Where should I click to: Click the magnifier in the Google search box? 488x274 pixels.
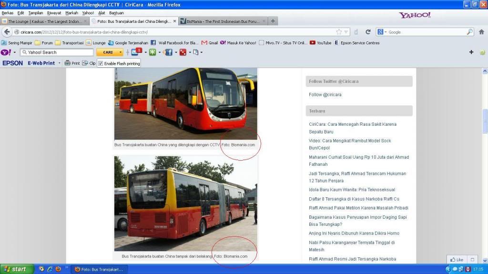pyautogui.click(x=469, y=32)
